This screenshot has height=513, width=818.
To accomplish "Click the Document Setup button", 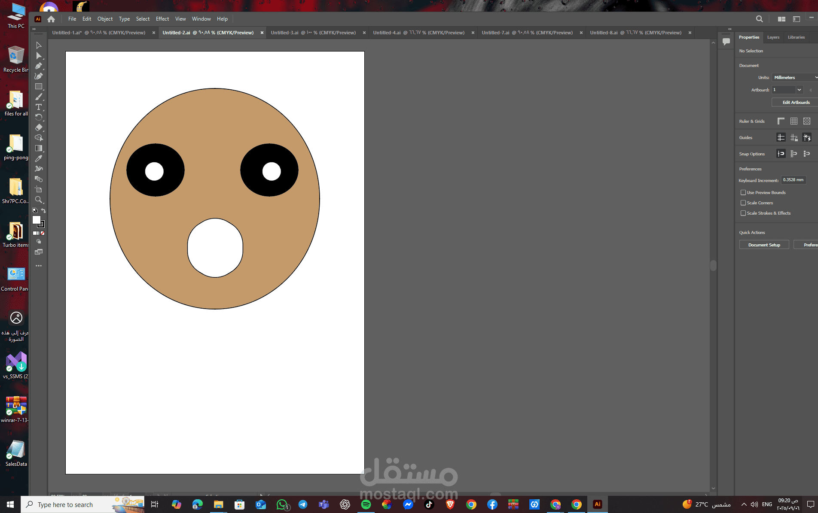I will click(764, 245).
